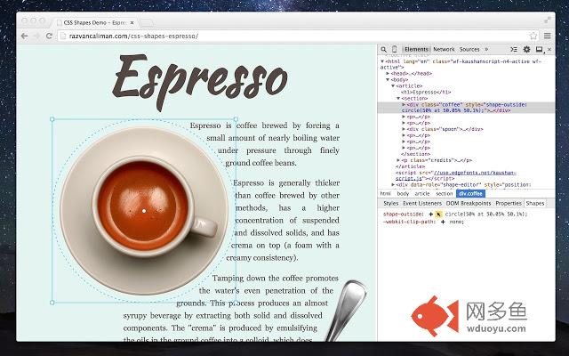Select the body breadcrumb

(x=403, y=194)
